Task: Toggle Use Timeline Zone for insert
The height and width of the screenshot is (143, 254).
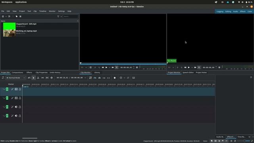Action: [x=29, y=78]
